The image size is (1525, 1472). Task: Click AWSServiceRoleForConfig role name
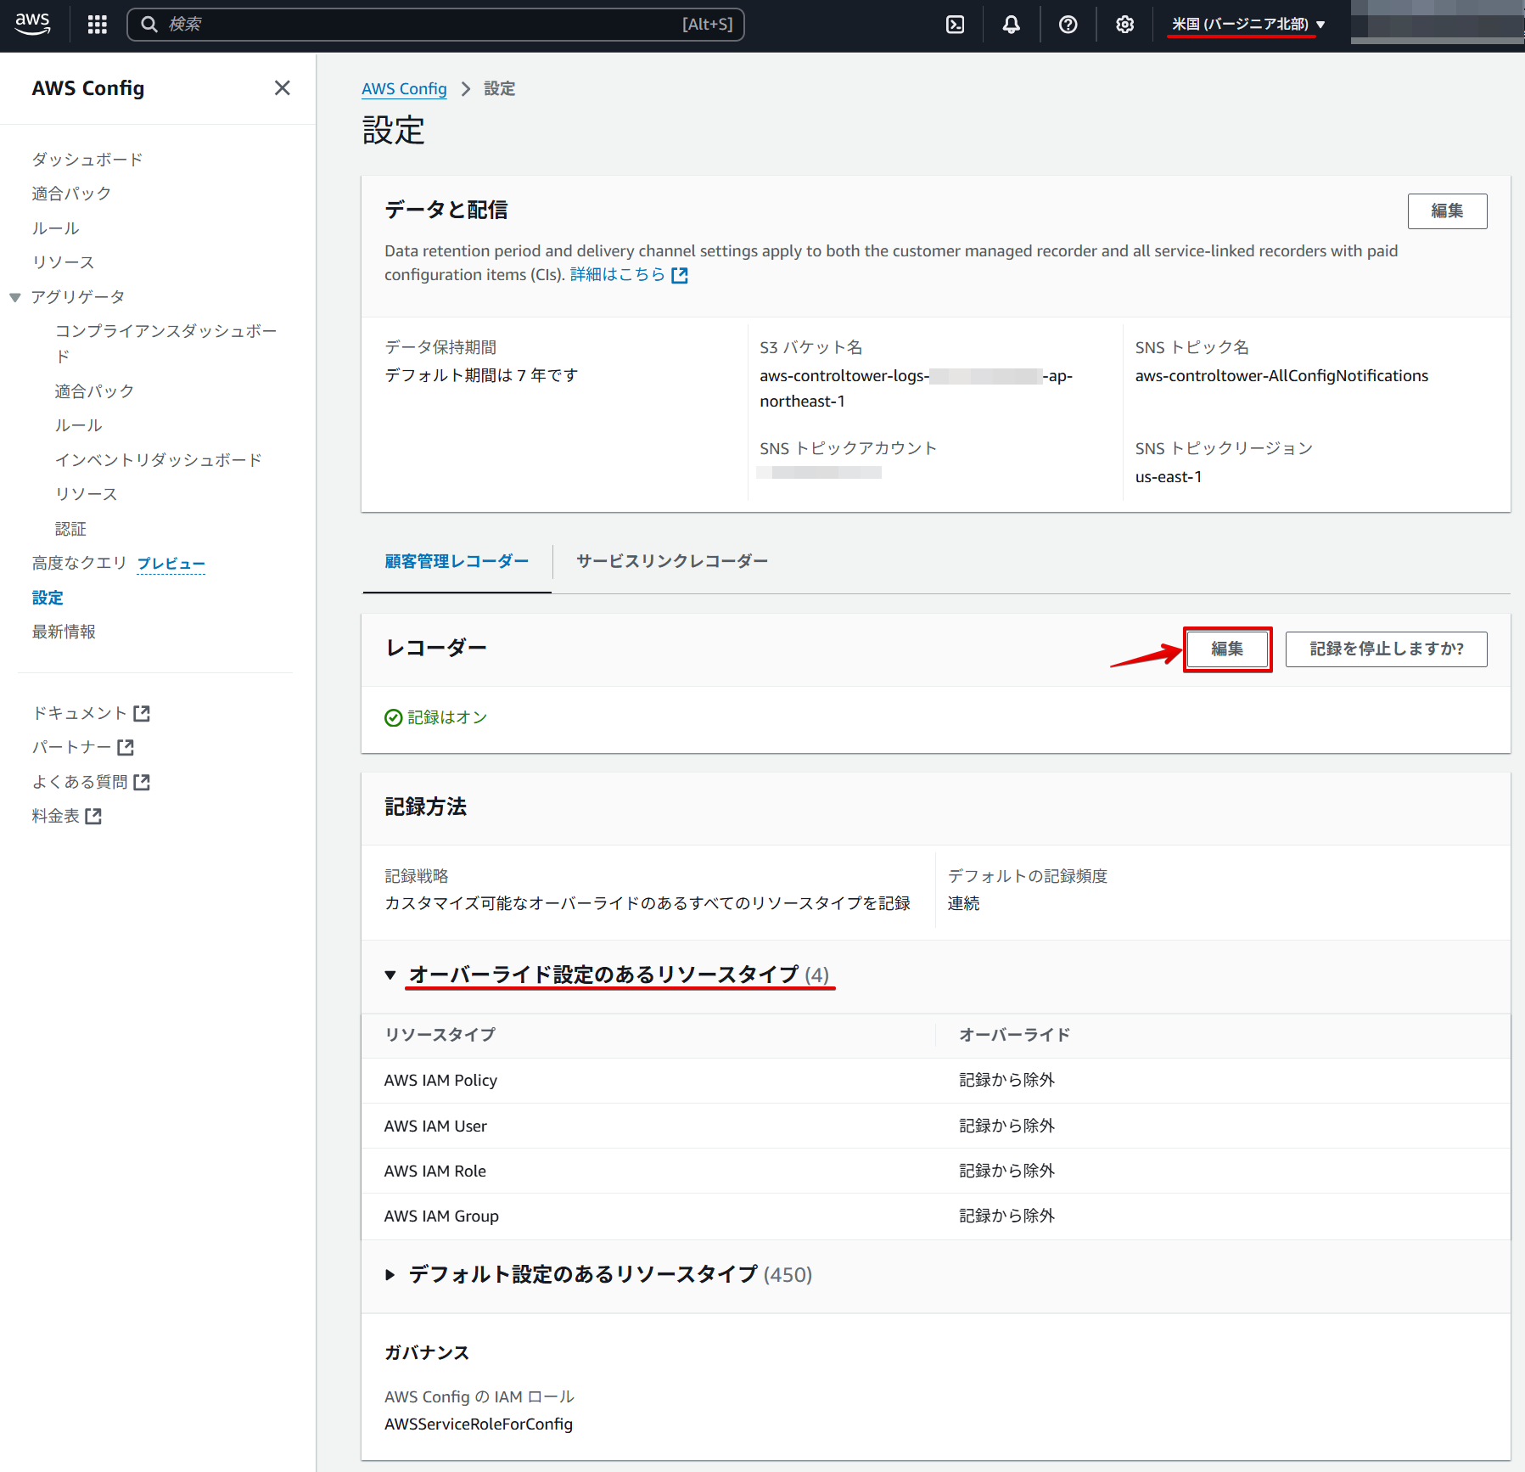click(x=479, y=1424)
